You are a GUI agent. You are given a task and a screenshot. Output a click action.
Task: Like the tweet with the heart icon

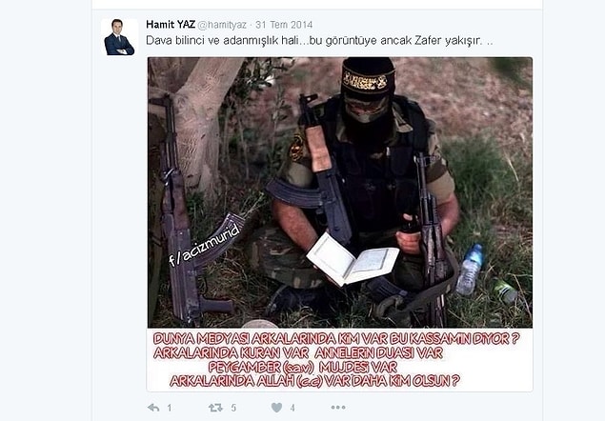tap(276, 408)
